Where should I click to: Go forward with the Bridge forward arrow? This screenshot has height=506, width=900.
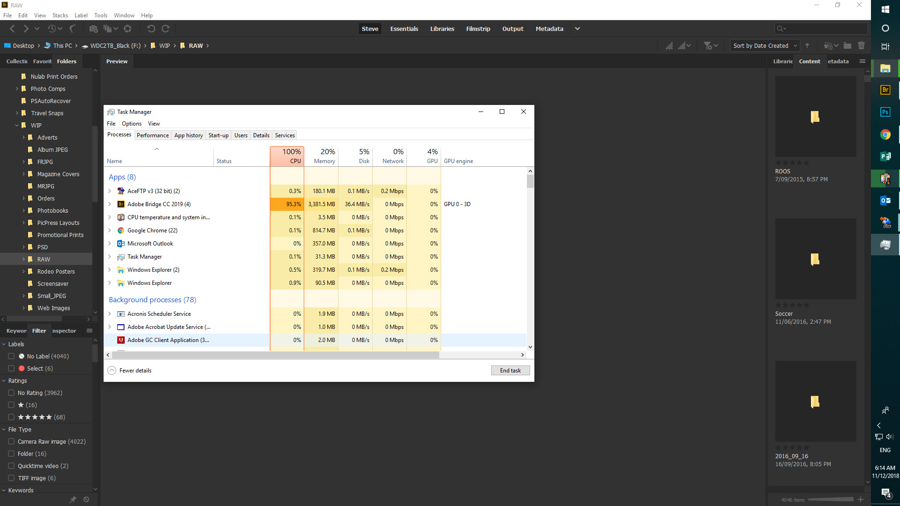pos(26,29)
